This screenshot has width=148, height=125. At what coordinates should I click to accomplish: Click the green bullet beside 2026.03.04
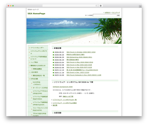[53, 62]
